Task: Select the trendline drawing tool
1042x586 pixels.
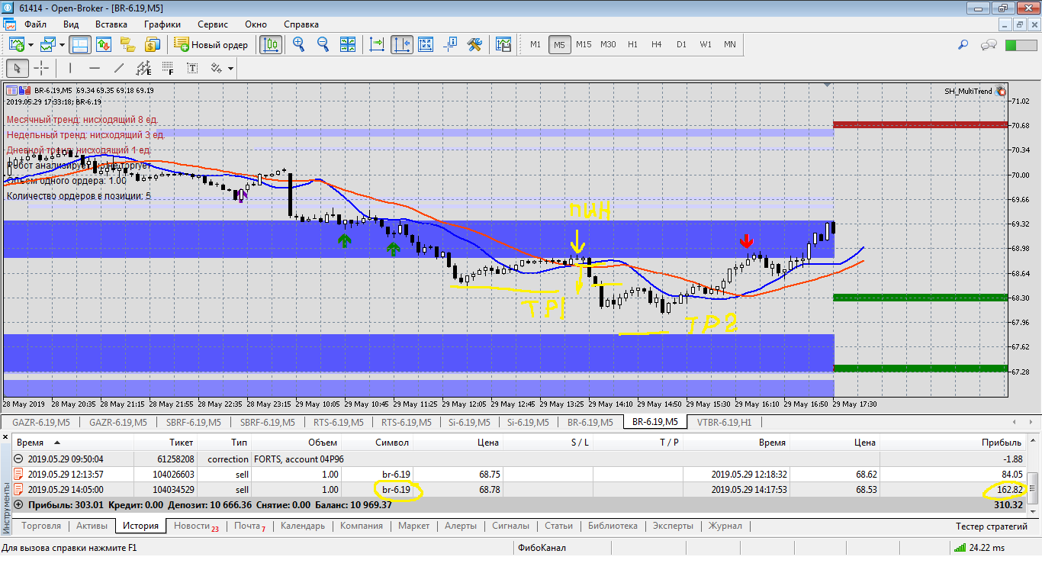Action: [119, 68]
